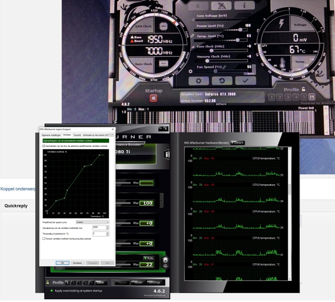Click the i info tab on lower skin
335x302 pixels.
(167, 154)
